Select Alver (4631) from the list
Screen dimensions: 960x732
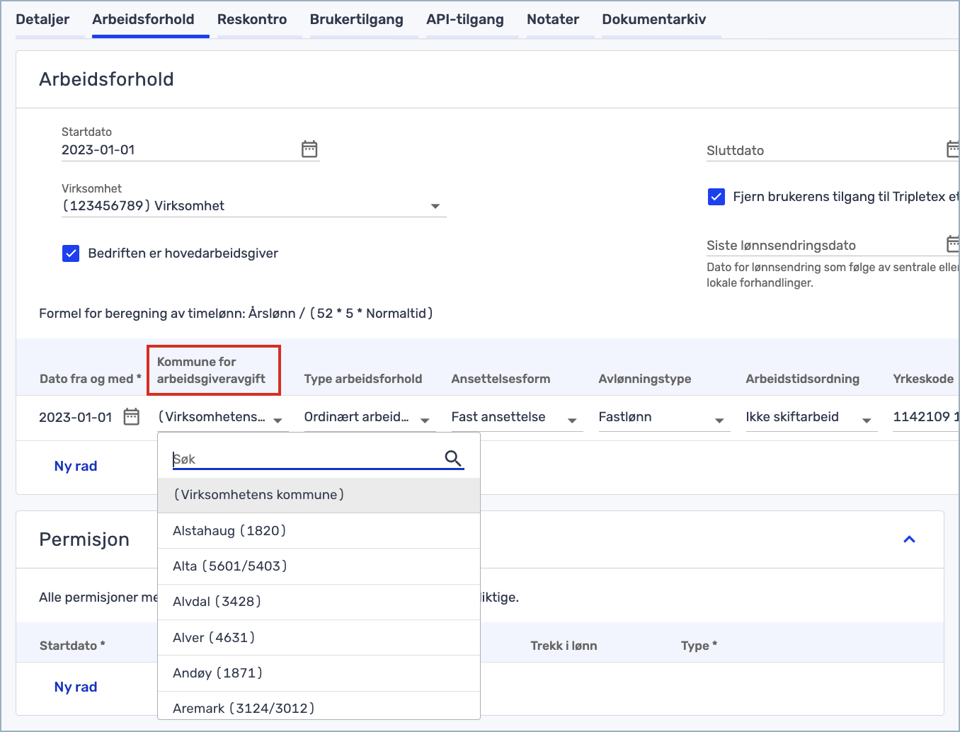319,638
